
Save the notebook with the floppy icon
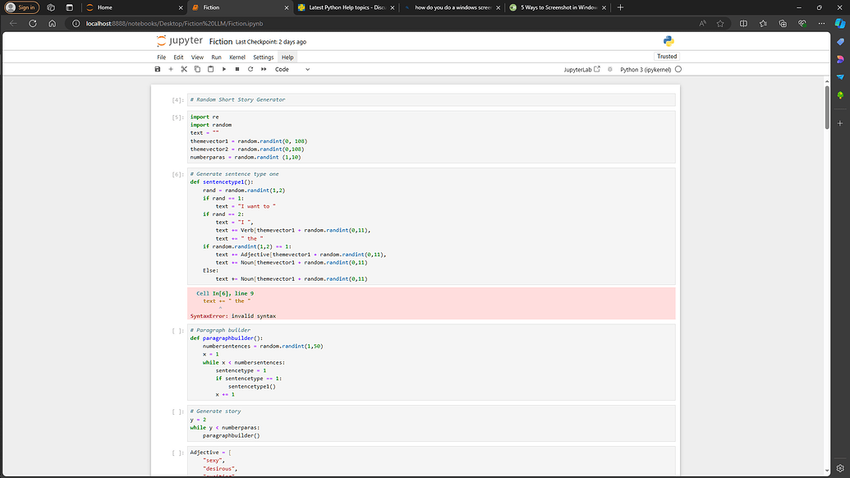point(158,69)
